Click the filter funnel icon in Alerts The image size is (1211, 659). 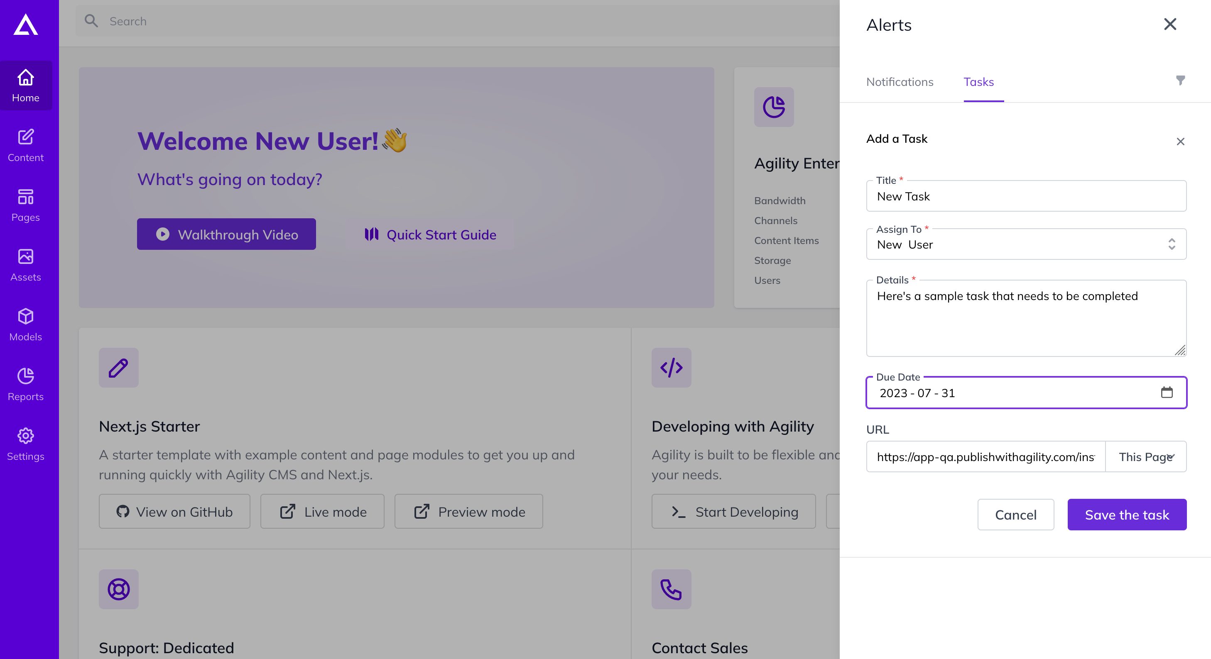tap(1180, 81)
